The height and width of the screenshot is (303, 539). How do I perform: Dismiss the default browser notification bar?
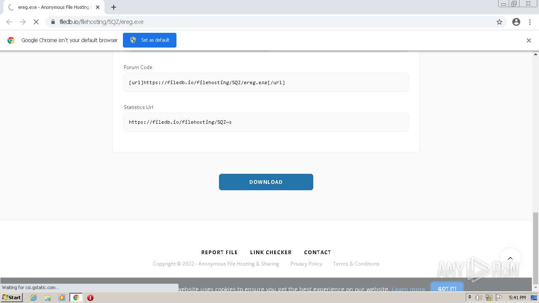[x=529, y=40]
